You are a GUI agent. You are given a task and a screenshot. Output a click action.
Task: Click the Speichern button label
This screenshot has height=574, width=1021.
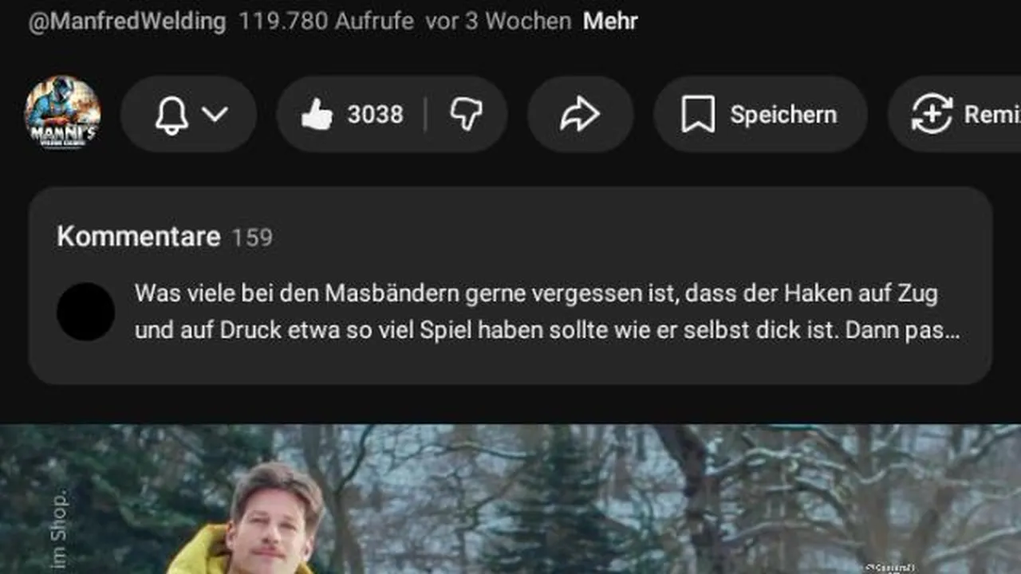(x=783, y=115)
